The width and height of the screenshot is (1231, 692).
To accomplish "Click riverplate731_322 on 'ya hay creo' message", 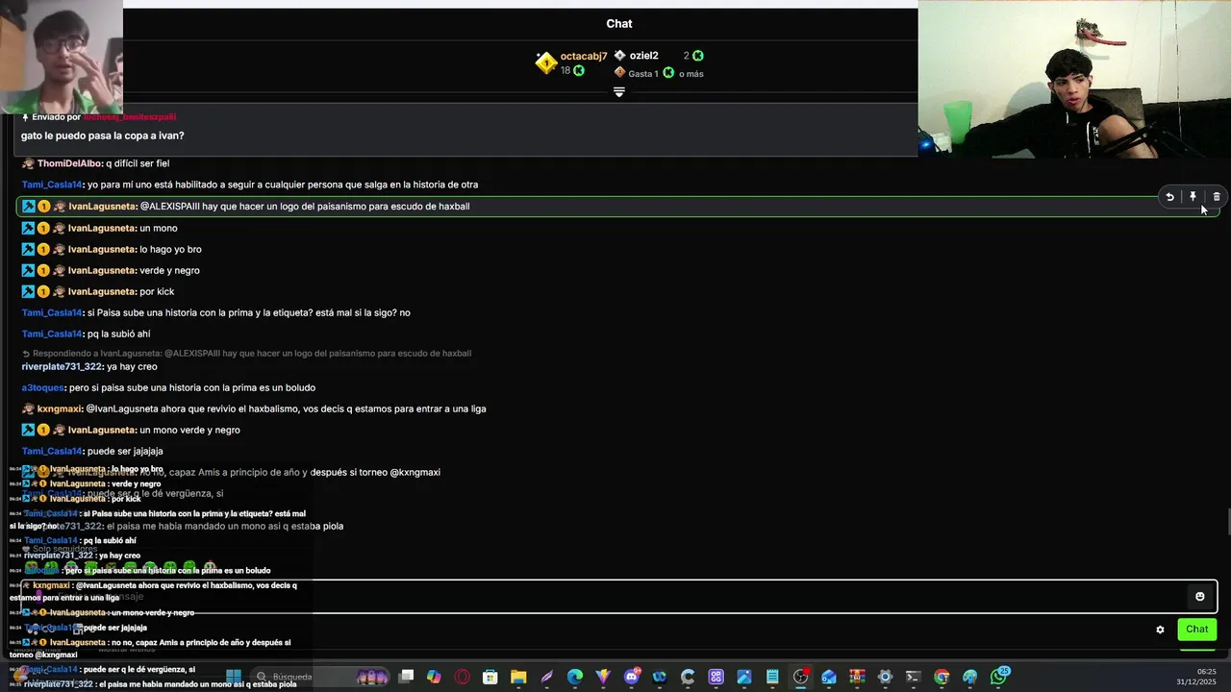I will coord(62,366).
